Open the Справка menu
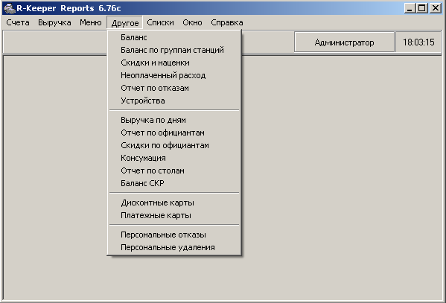Image resolution: width=446 pixels, height=303 pixels. click(226, 22)
